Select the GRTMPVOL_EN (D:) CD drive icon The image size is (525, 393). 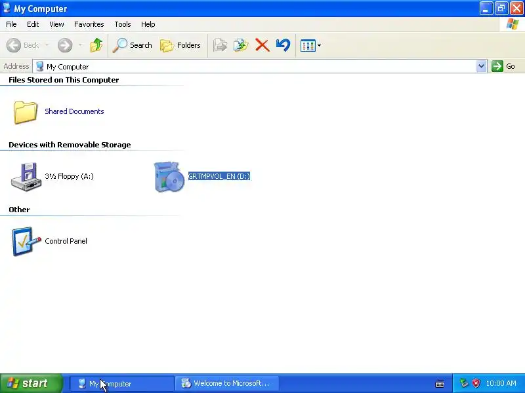coord(169,177)
